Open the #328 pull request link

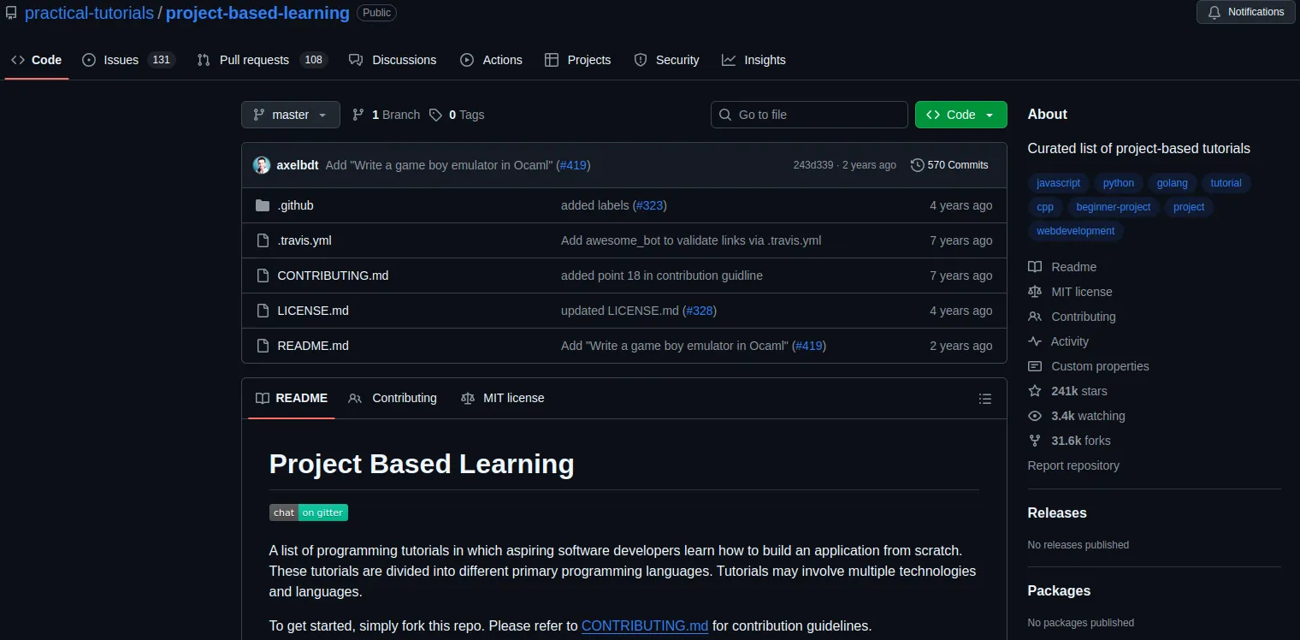tap(700, 311)
